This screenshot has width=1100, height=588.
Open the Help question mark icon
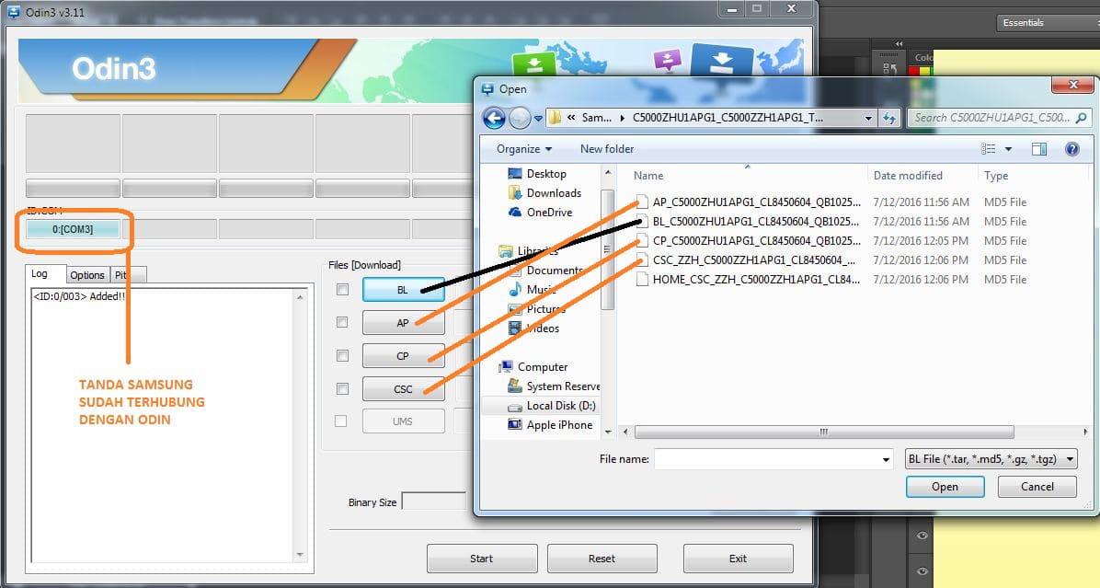tap(1071, 149)
